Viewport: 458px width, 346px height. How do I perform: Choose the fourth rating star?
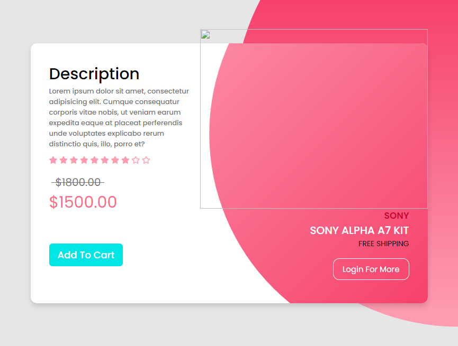pyautogui.click(x=84, y=160)
